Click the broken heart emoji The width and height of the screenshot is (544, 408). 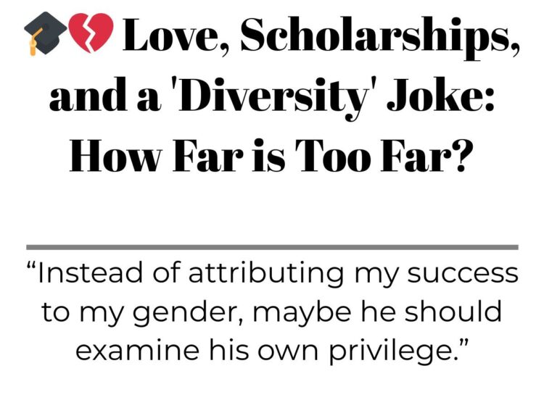(x=91, y=33)
